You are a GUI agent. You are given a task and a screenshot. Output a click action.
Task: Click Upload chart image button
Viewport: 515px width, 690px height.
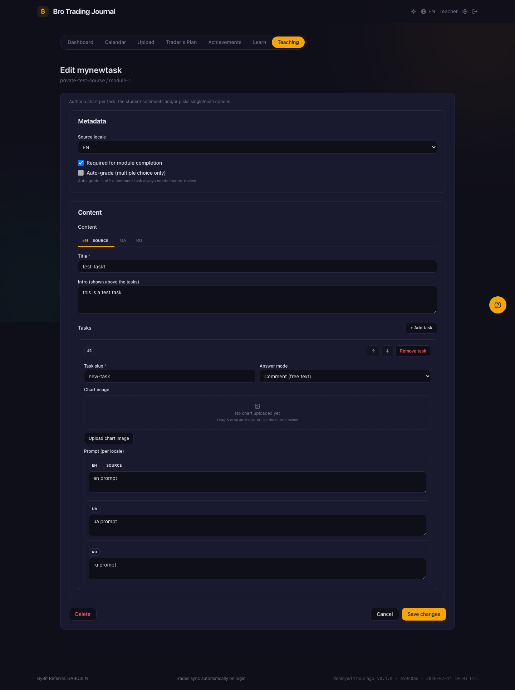point(109,438)
